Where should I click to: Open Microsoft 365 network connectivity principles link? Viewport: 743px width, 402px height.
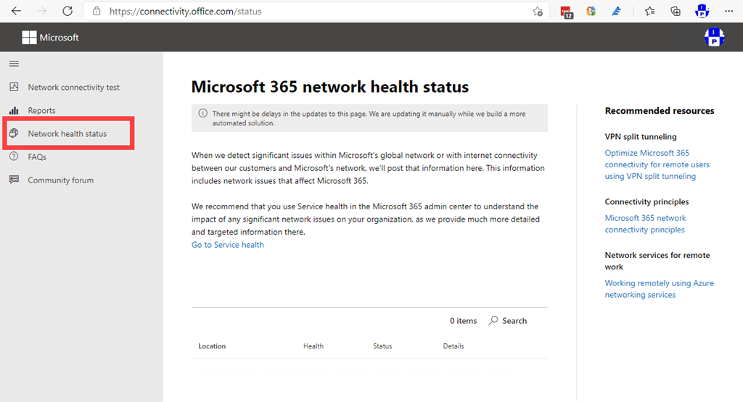(646, 224)
